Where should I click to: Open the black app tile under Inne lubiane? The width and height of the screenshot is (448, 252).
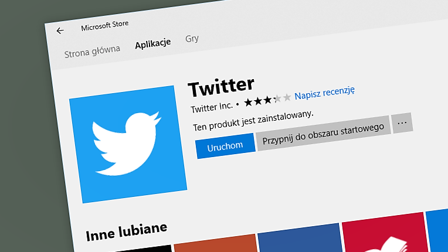(144, 248)
